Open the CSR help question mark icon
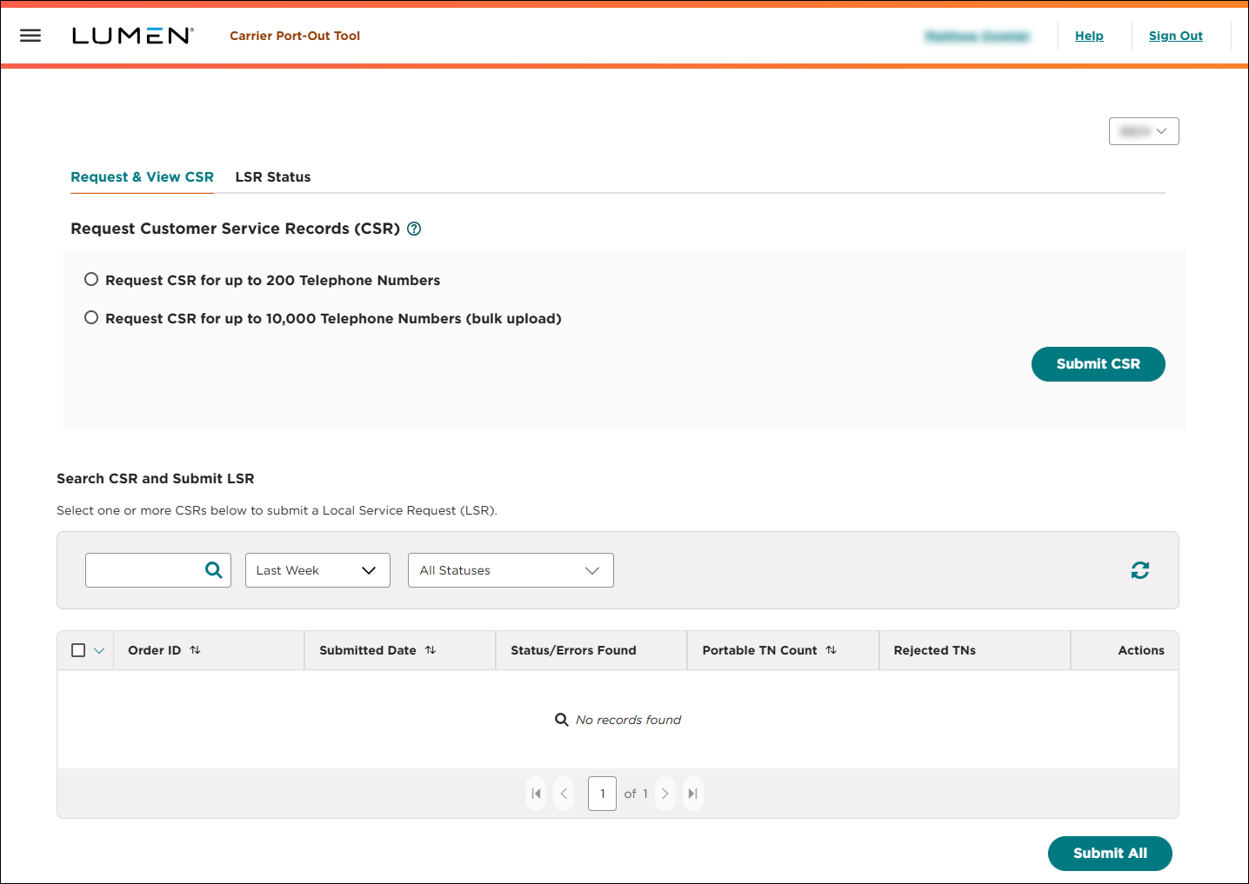 [414, 229]
